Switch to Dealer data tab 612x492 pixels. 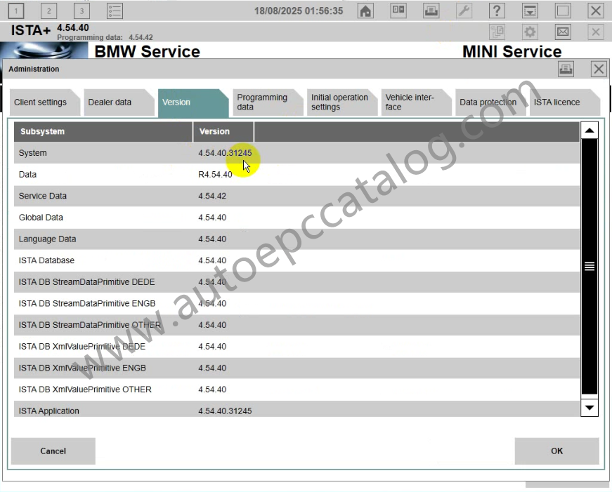click(118, 102)
